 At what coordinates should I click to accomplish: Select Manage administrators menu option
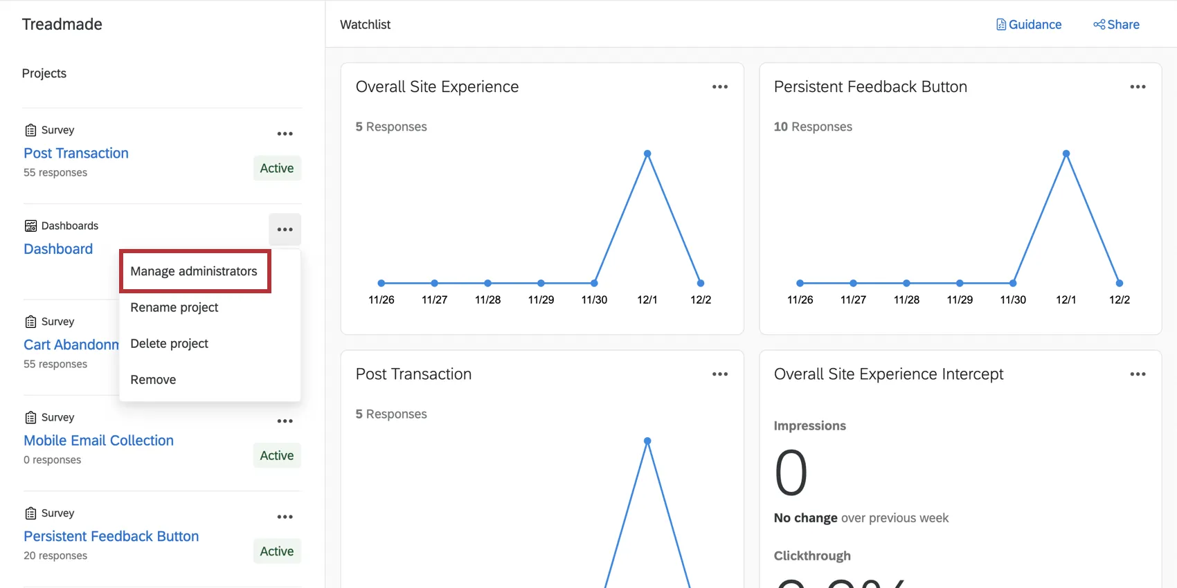click(194, 271)
